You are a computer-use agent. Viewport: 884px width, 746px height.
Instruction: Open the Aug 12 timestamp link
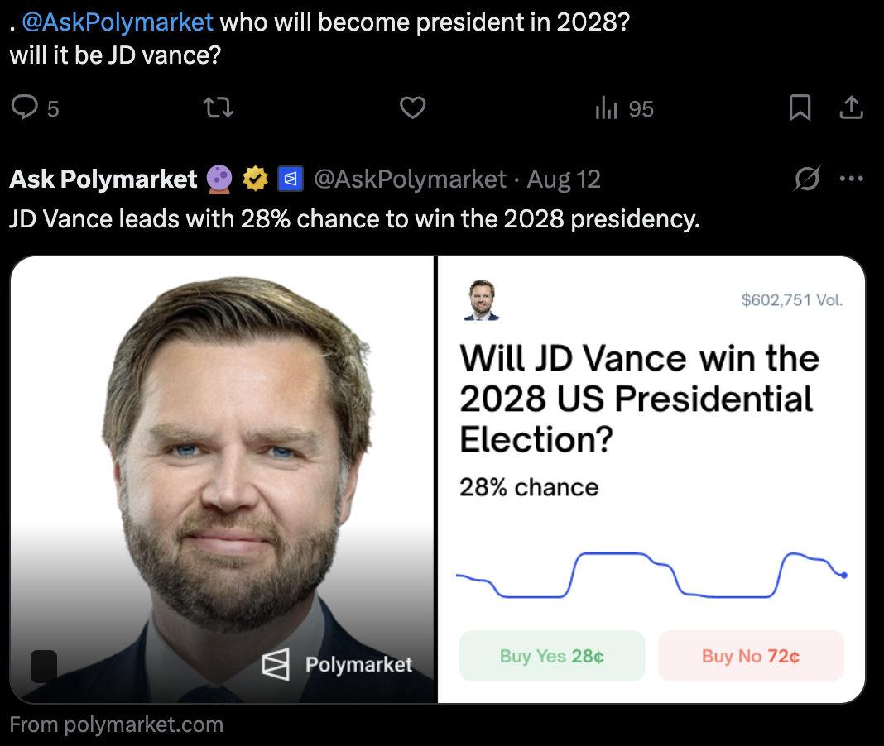click(x=564, y=178)
